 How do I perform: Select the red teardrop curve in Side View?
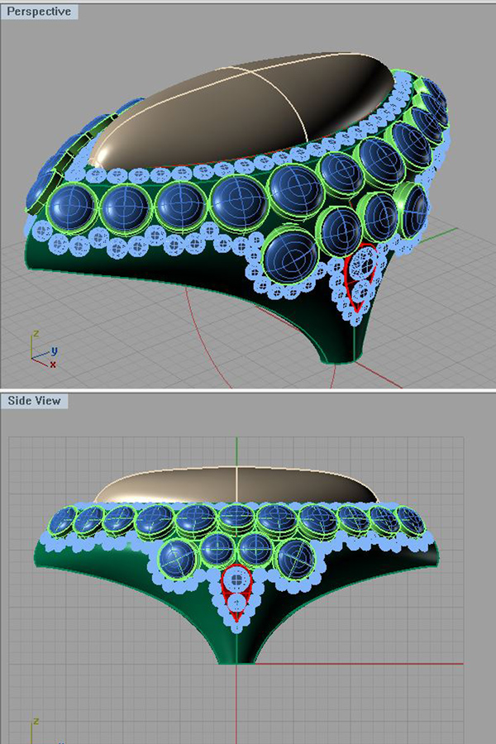tap(236, 593)
